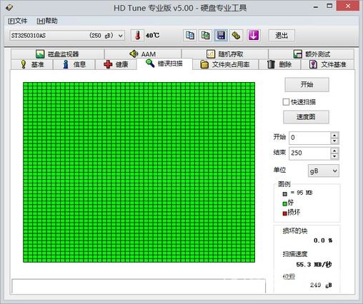The image size is (363, 304).
Task: Expand the ST3250310AS drive dropdown
Action: (x=121, y=36)
